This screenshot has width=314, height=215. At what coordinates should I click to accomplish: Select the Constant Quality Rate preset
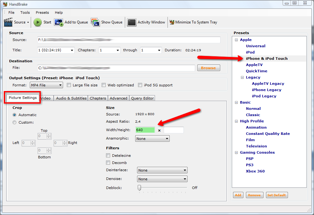(x=268, y=134)
